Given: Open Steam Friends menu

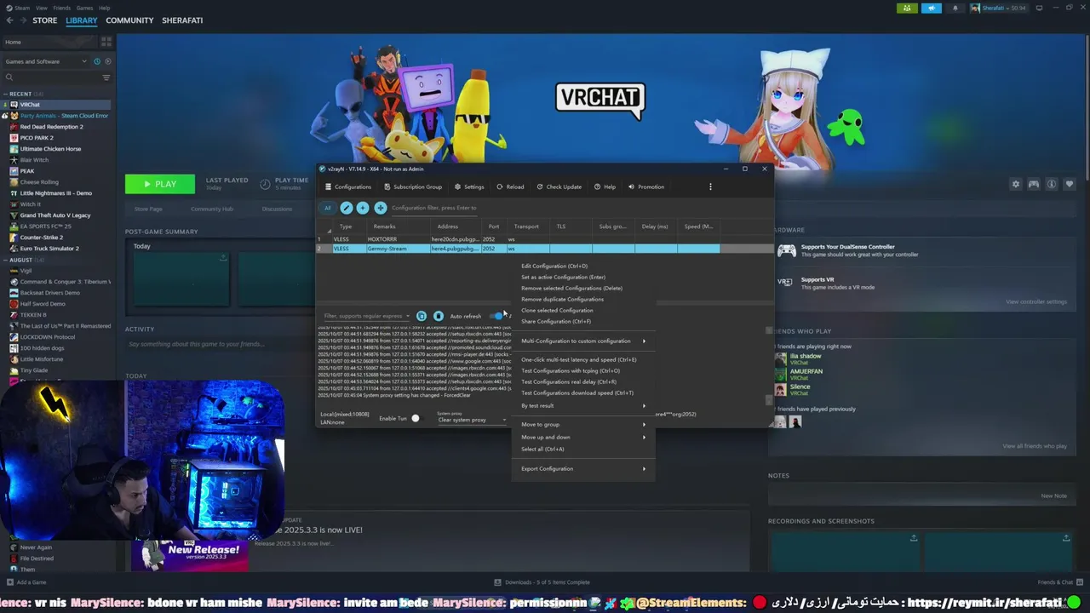Looking at the screenshot, I should point(61,8).
